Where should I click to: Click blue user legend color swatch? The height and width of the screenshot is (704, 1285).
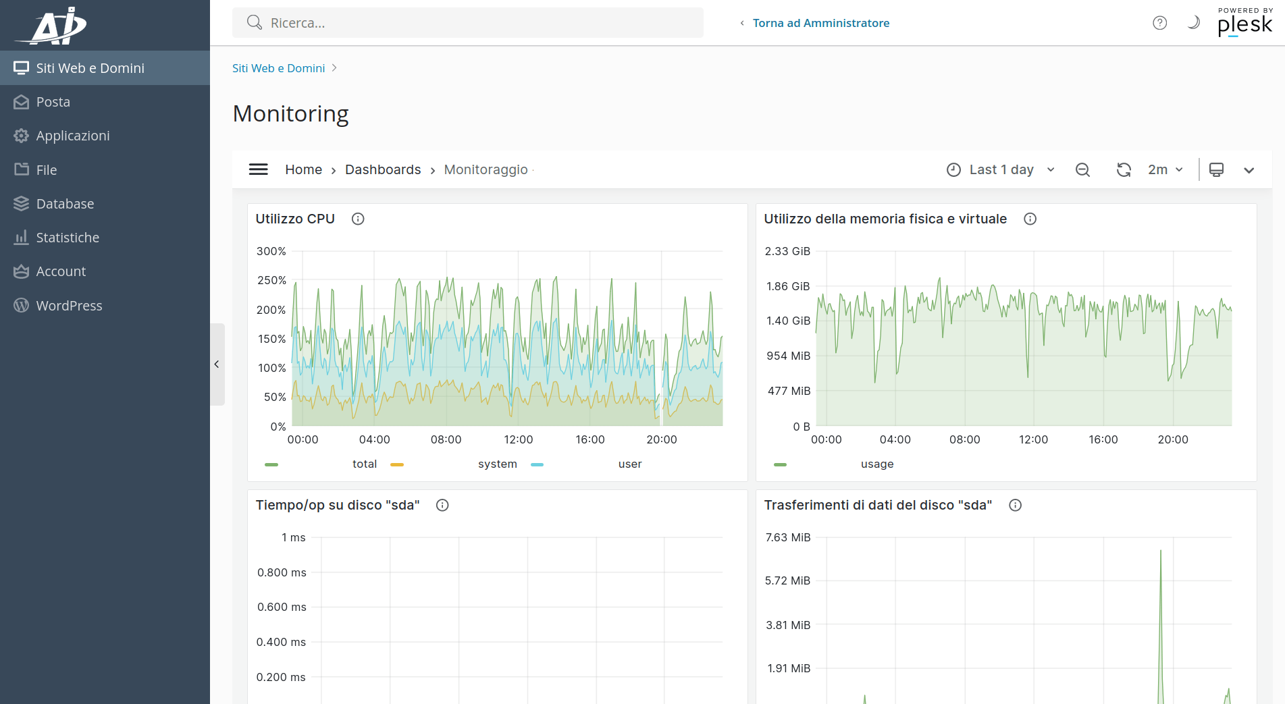click(x=537, y=464)
